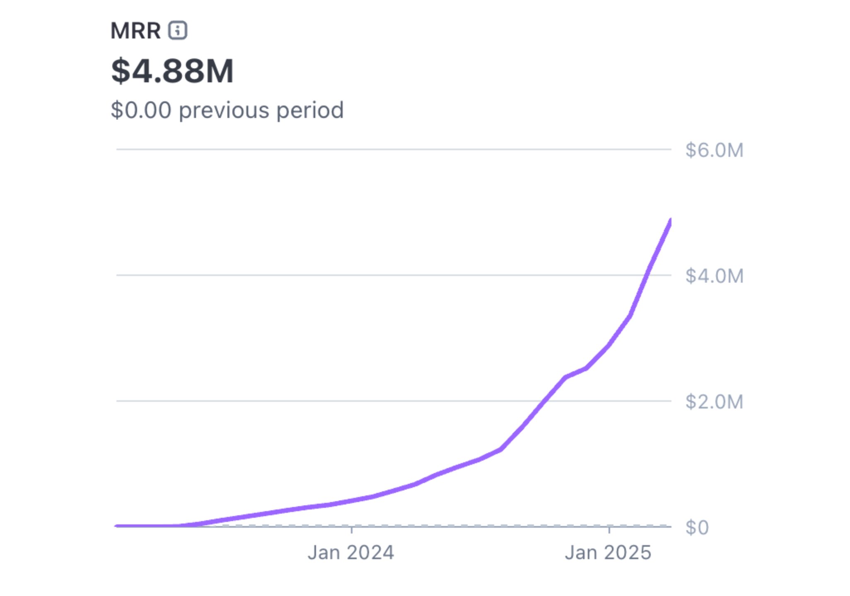The height and width of the screenshot is (596, 850).
Task: Select the $4.88M MRR value
Action: click(x=172, y=71)
